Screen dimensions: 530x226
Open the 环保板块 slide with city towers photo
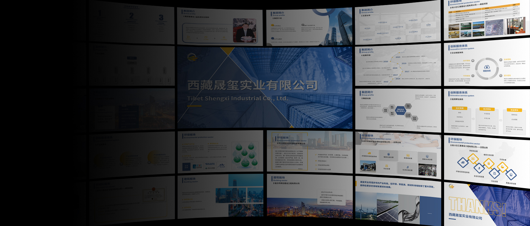(x=310, y=152)
